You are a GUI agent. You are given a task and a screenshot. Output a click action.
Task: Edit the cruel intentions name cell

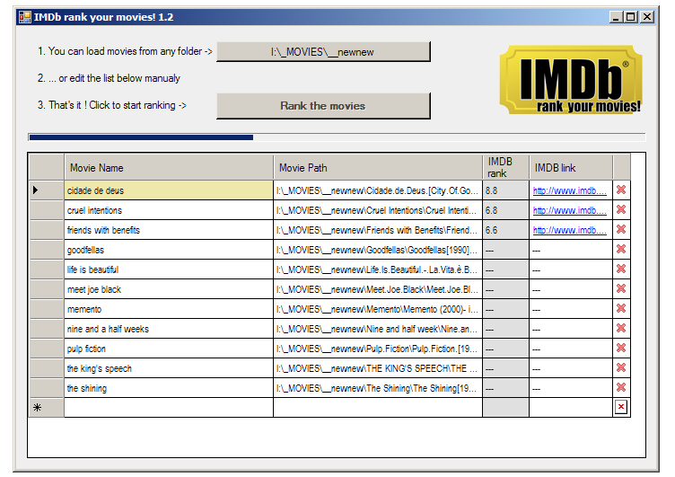[x=169, y=210]
